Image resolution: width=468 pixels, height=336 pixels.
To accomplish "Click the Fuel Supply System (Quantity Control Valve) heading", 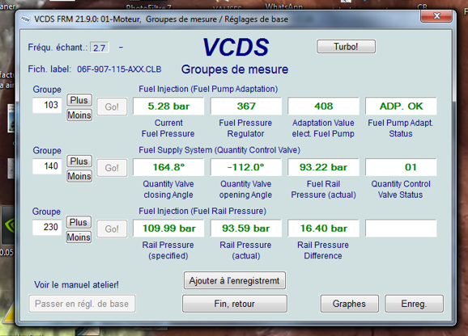I will click(219, 150).
